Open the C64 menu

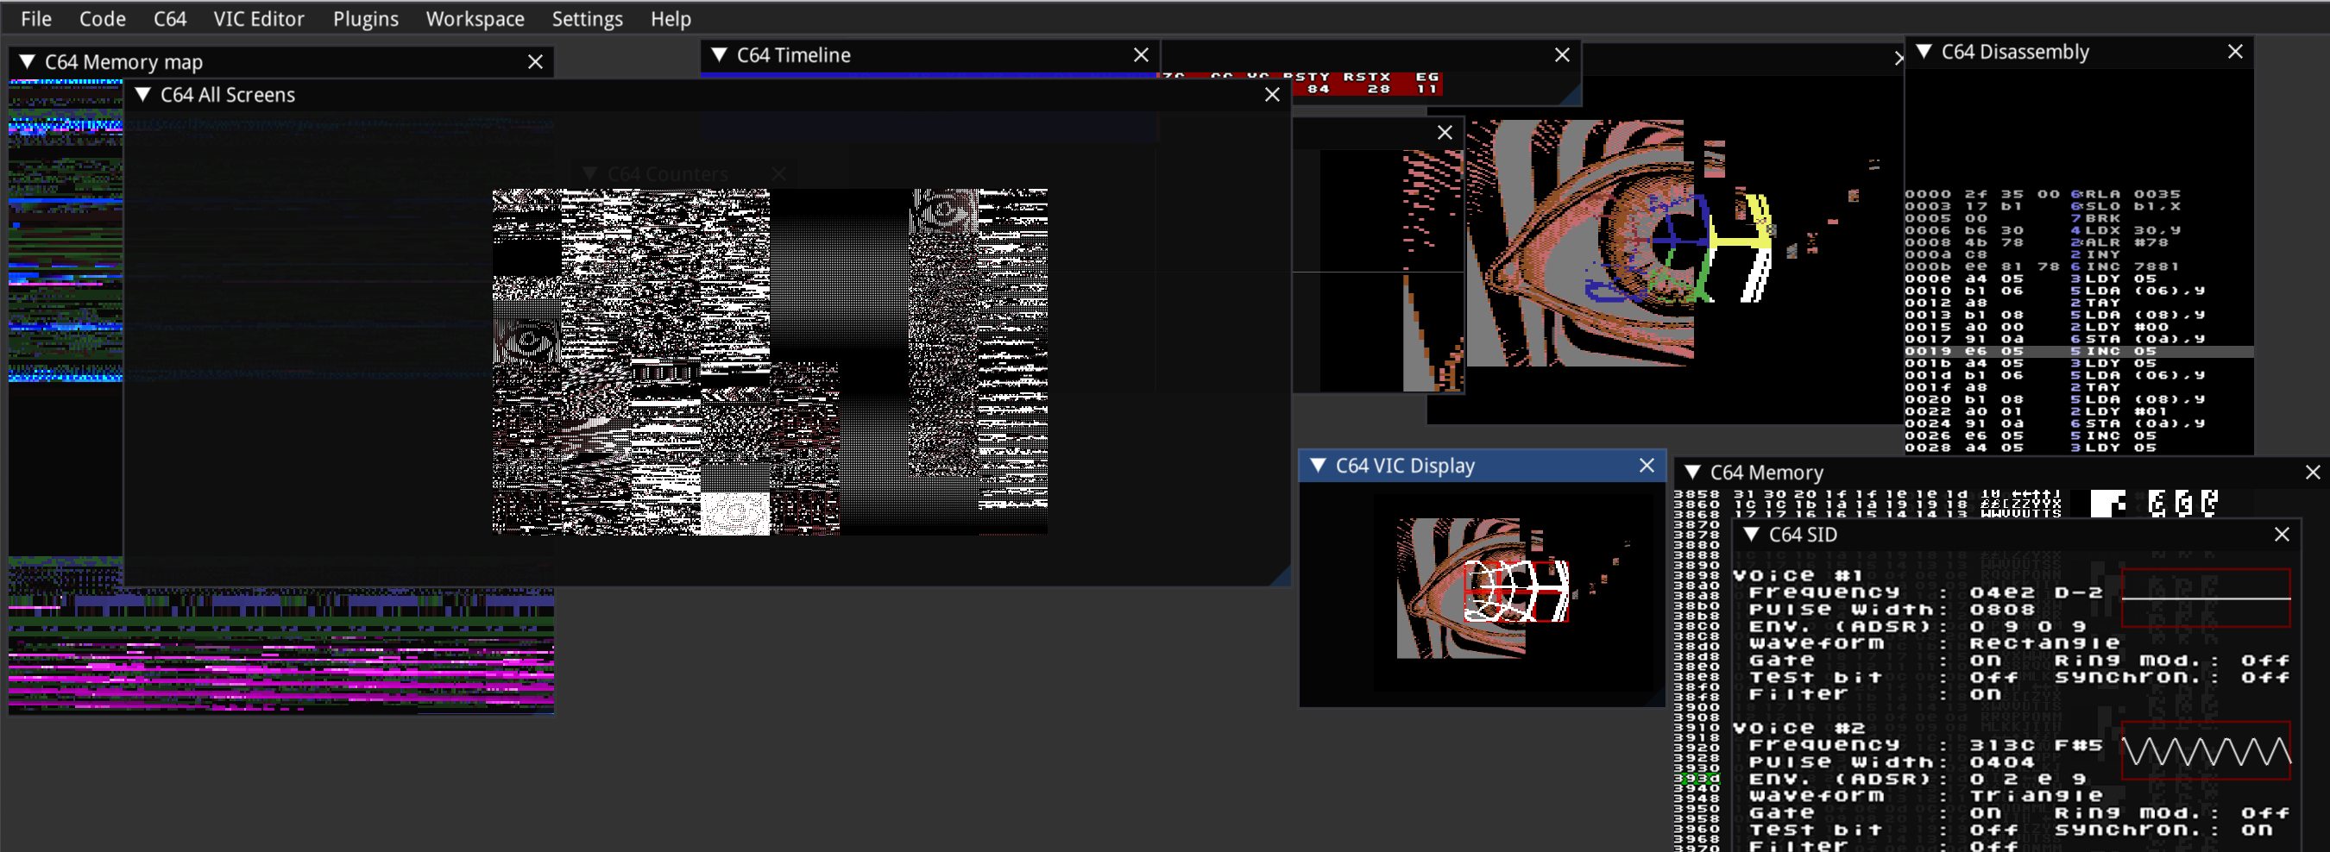tap(169, 19)
